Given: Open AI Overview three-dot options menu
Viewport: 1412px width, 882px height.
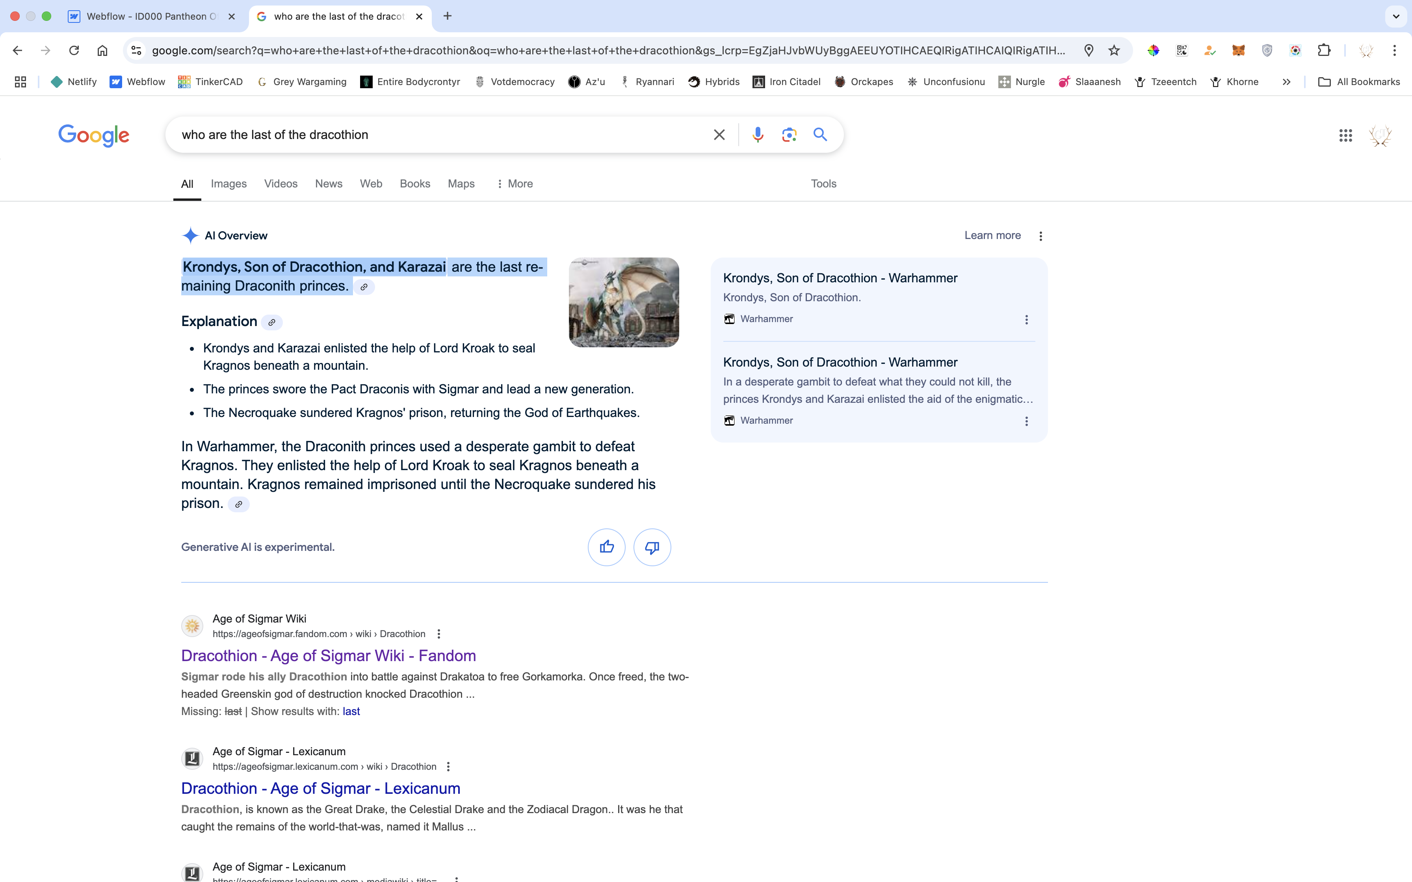Looking at the screenshot, I should (x=1040, y=236).
